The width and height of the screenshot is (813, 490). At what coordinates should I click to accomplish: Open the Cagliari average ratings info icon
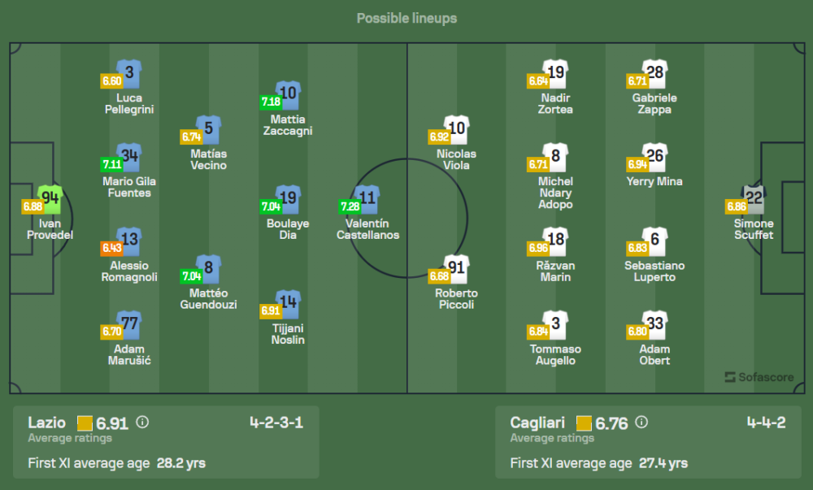pyautogui.click(x=641, y=423)
